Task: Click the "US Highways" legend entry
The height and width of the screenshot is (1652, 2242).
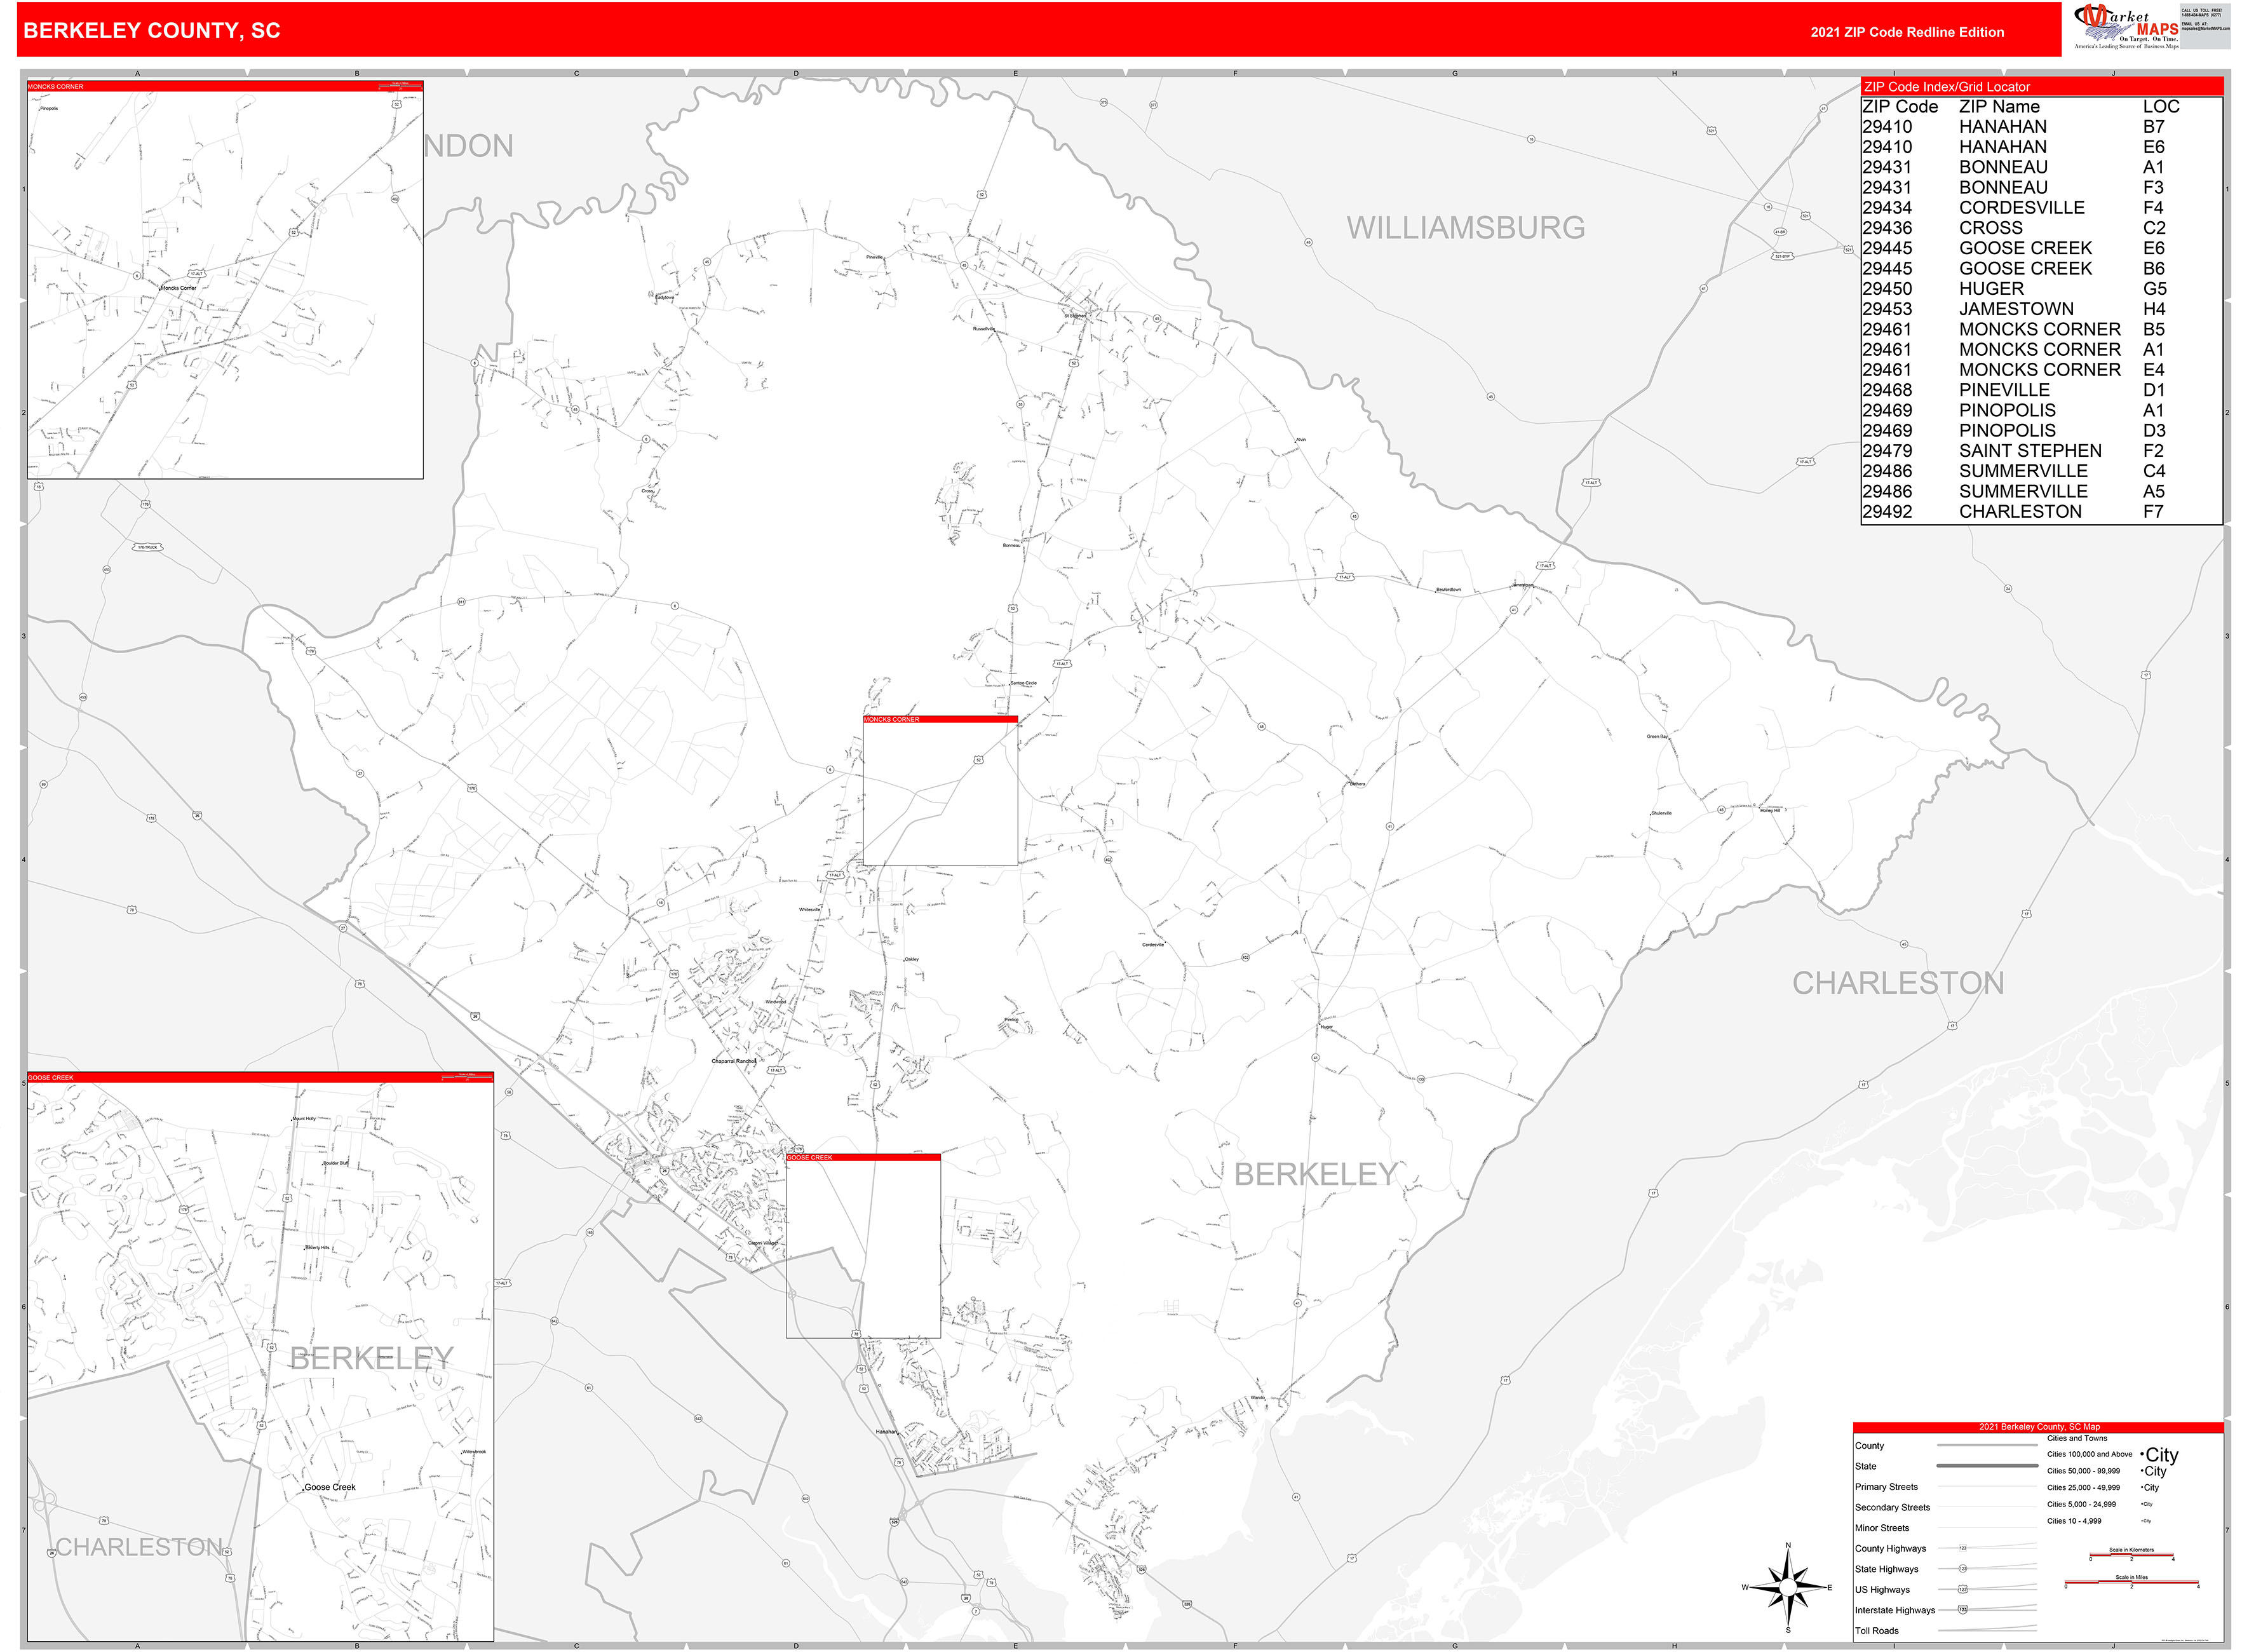Action: click(x=1945, y=1590)
